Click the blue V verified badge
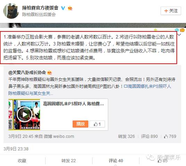This screenshot has height=166, width=186. pos(63,8)
